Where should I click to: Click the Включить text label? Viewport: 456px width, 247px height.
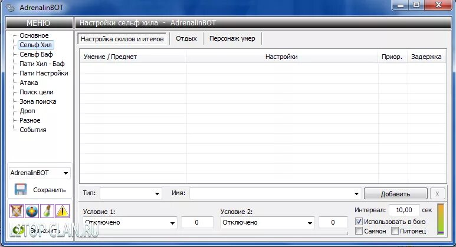(45, 231)
